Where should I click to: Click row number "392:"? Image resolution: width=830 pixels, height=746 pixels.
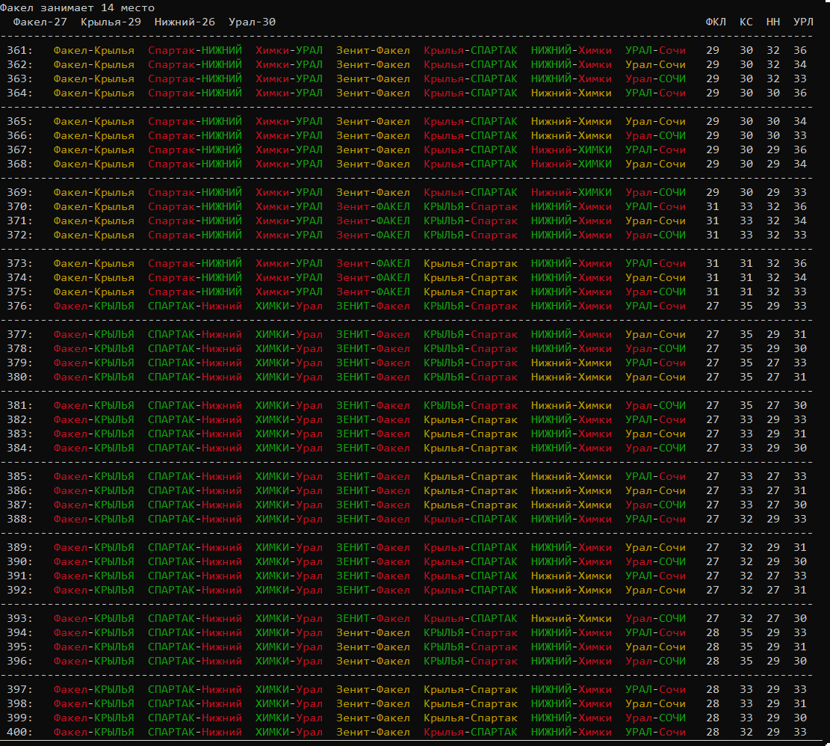(x=19, y=591)
